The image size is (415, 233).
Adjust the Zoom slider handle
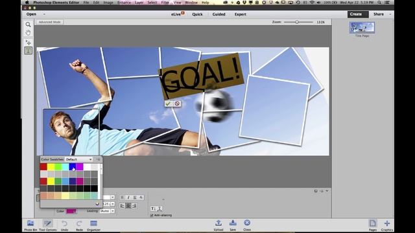[x=297, y=22]
